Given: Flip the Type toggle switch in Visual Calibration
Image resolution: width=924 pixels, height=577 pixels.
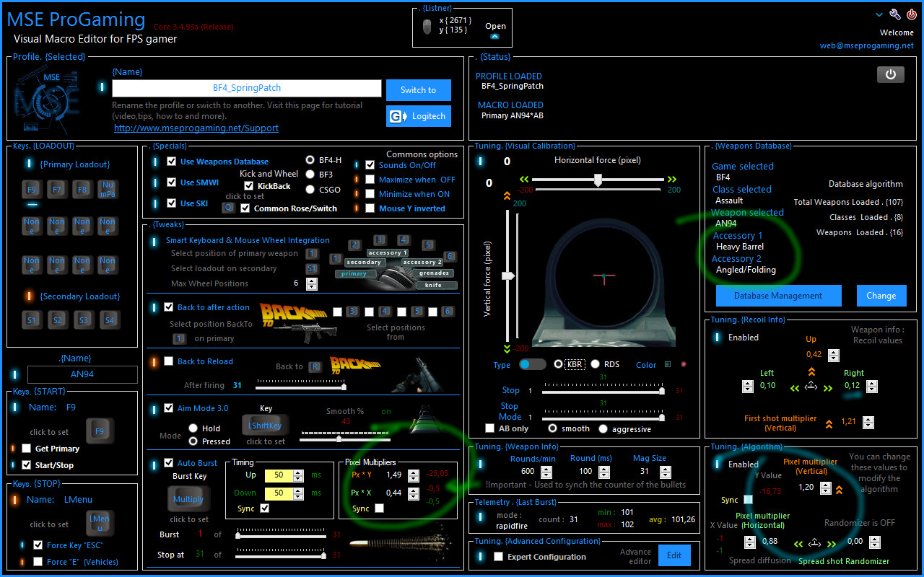Looking at the screenshot, I should tap(532, 364).
